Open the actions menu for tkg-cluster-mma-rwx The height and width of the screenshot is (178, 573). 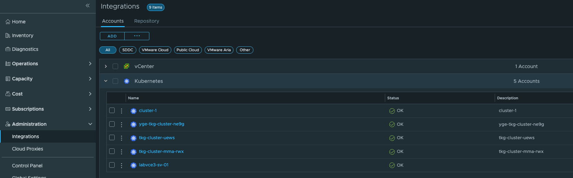click(122, 152)
